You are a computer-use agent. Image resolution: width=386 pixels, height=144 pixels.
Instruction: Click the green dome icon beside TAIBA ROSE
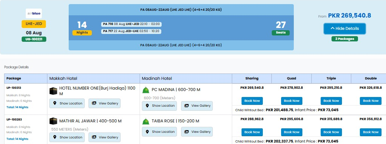point(146,121)
